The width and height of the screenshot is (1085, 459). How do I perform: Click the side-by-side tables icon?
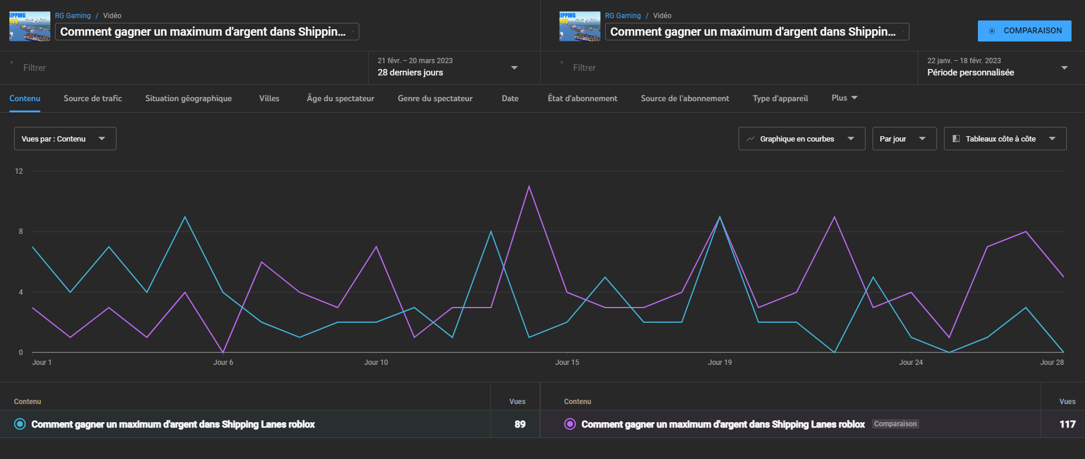pyautogui.click(x=956, y=139)
